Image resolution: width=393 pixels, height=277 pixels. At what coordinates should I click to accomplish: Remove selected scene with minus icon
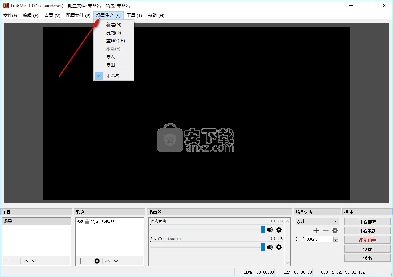click(x=15, y=261)
